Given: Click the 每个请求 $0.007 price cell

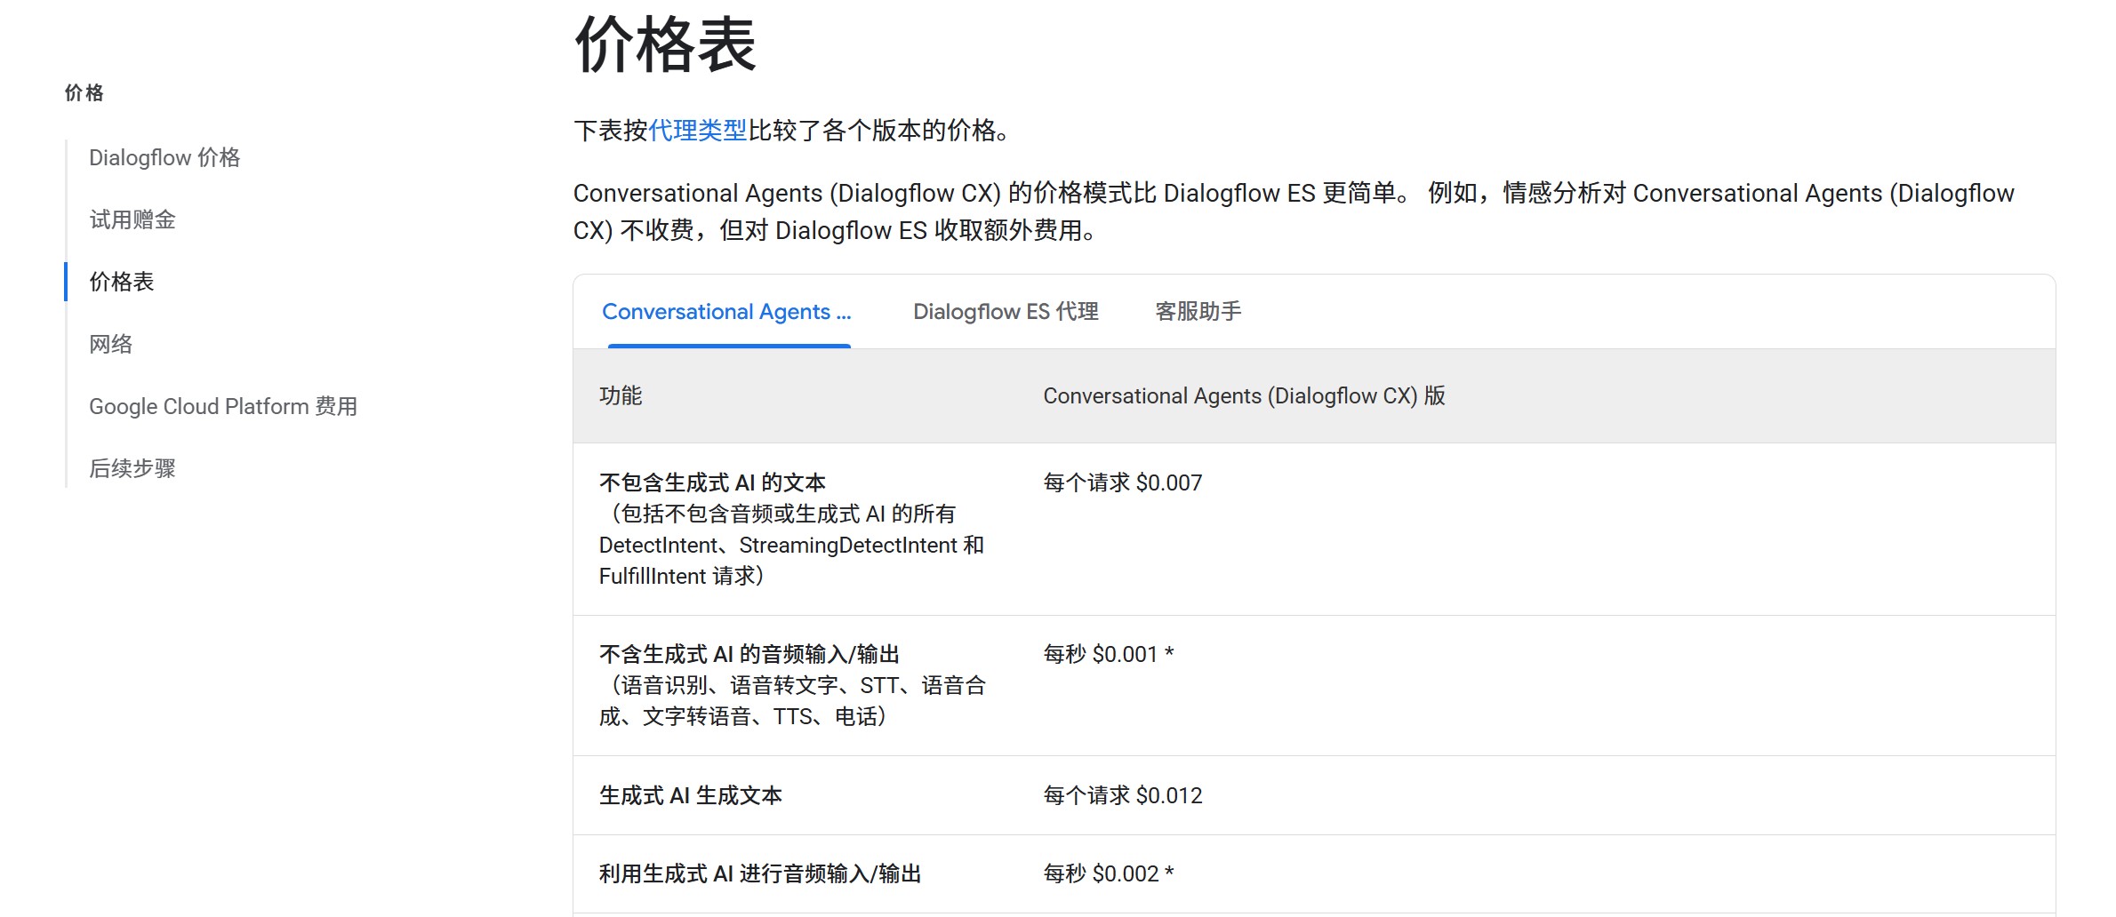Looking at the screenshot, I should 1122,482.
